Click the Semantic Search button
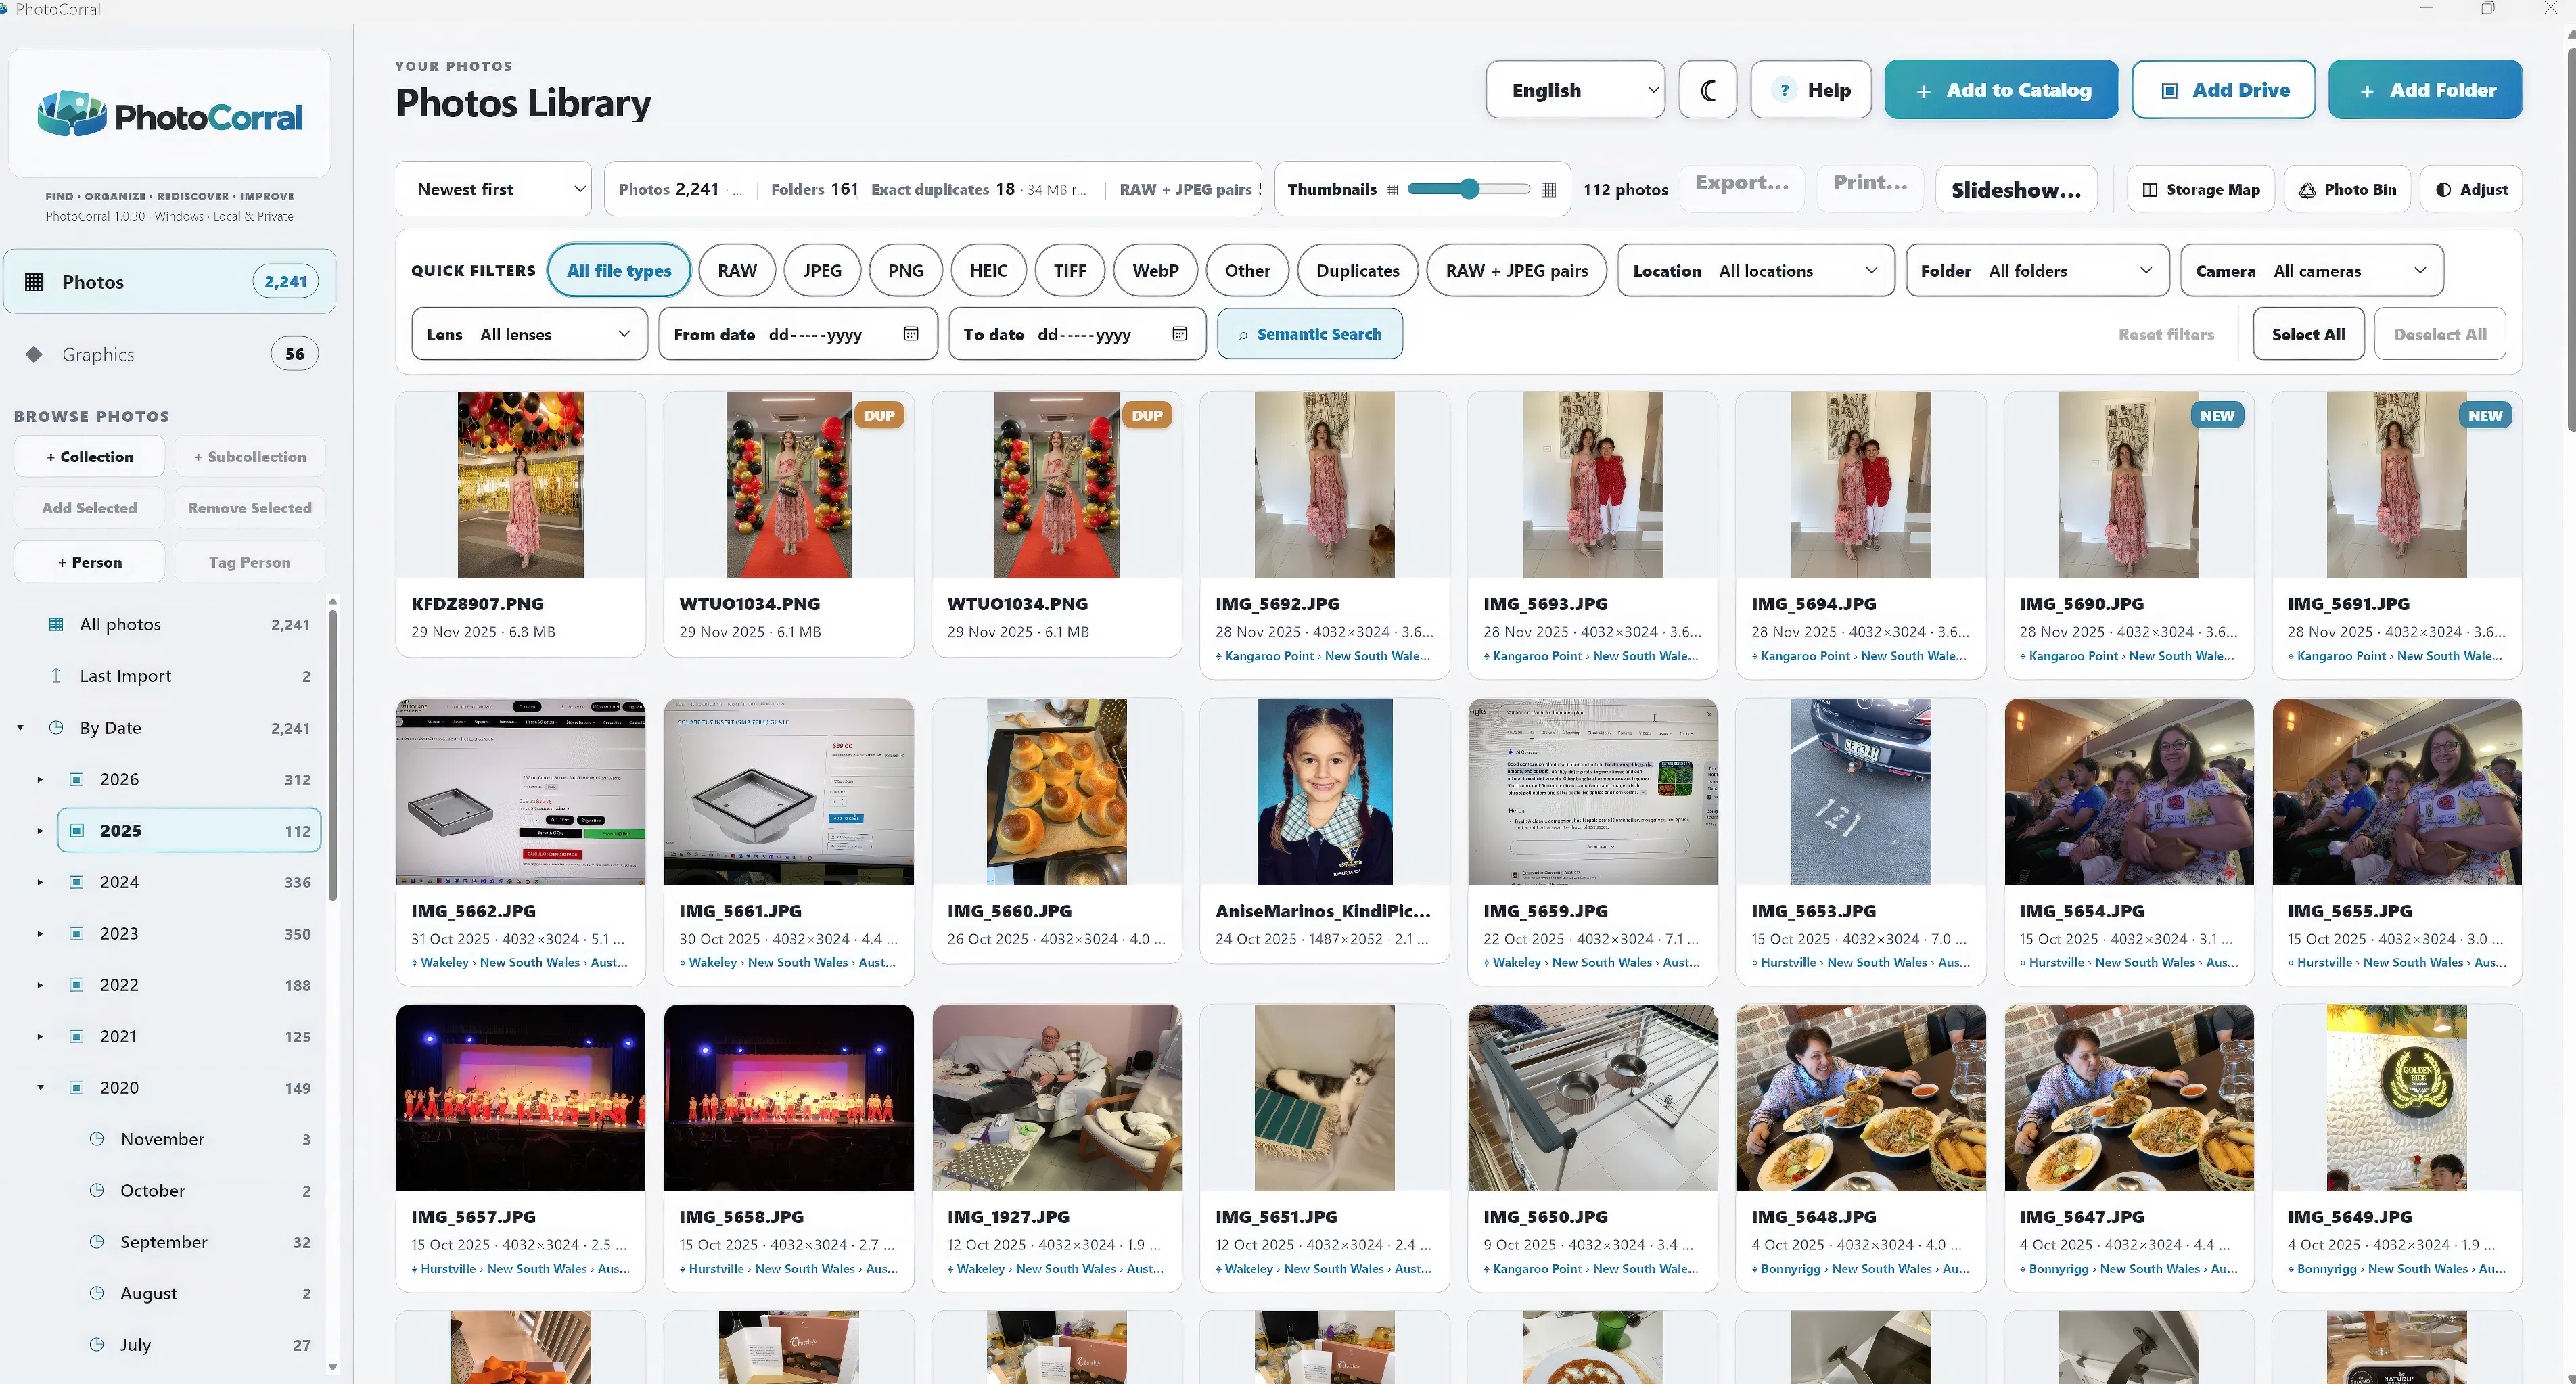The width and height of the screenshot is (2576, 1384). 1309,334
